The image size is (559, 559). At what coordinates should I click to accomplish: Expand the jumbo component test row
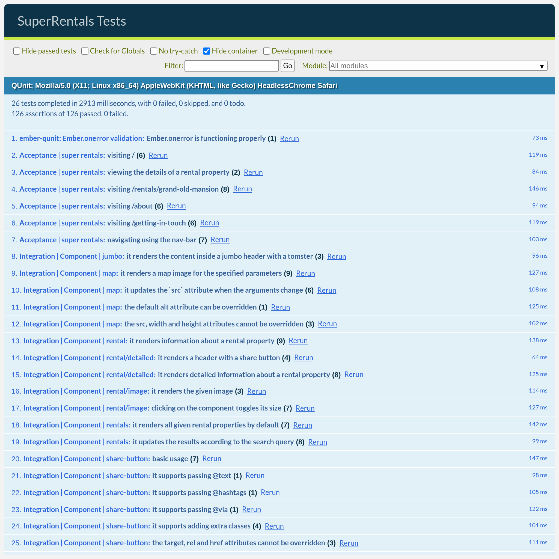(219, 256)
